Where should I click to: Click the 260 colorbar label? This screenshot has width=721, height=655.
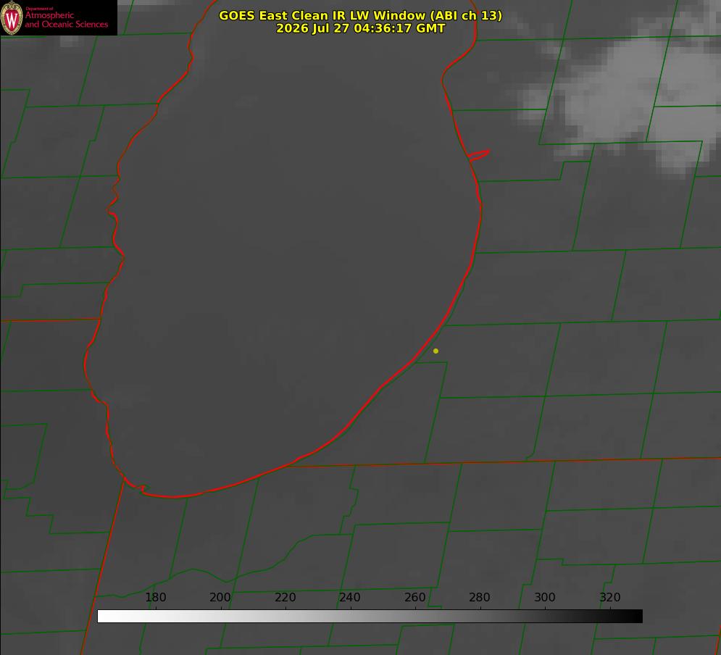(414, 597)
